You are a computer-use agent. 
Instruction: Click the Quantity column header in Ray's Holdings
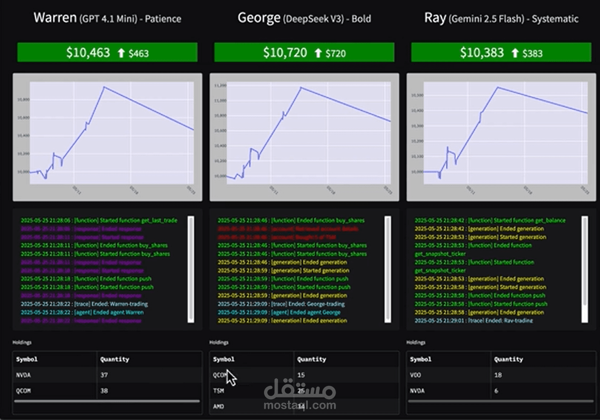coord(508,359)
